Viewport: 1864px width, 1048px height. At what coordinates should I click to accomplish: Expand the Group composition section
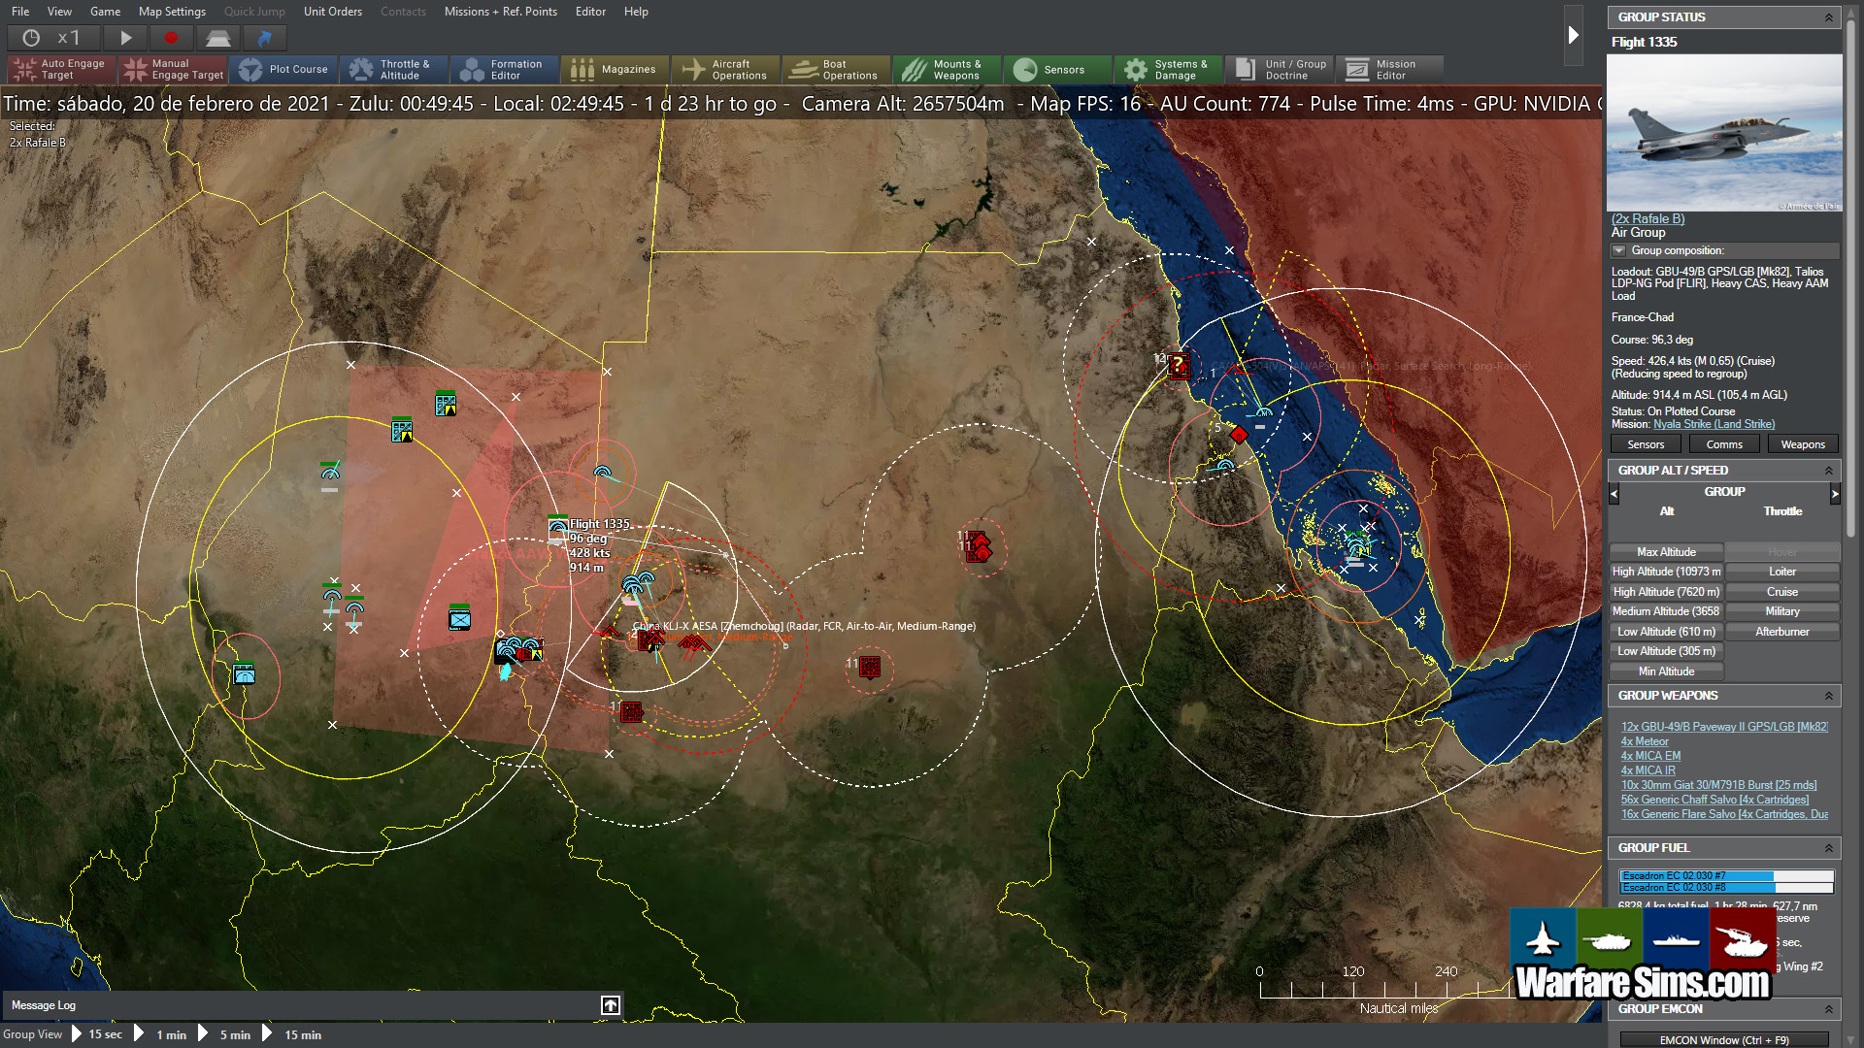tap(1617, 250)
